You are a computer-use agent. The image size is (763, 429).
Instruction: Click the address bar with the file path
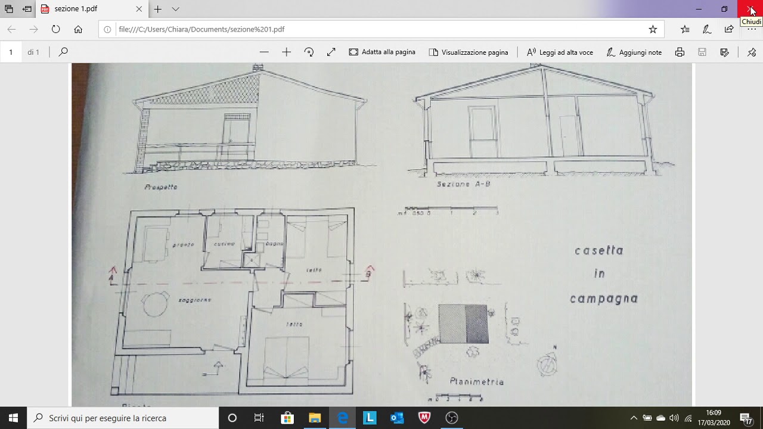381,29
